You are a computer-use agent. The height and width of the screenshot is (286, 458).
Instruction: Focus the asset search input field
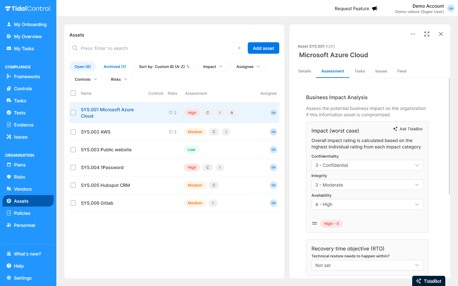(x=156, y=48)
